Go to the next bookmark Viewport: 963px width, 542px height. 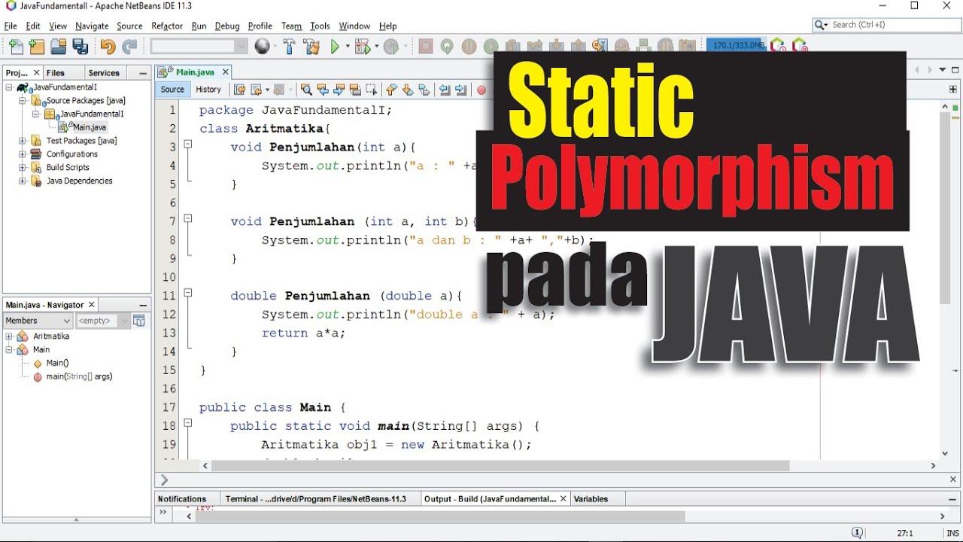pyautogui.click(x=408, y=90)
